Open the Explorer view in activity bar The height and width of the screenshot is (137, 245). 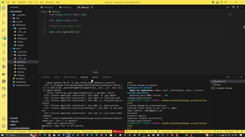point(3,8)
